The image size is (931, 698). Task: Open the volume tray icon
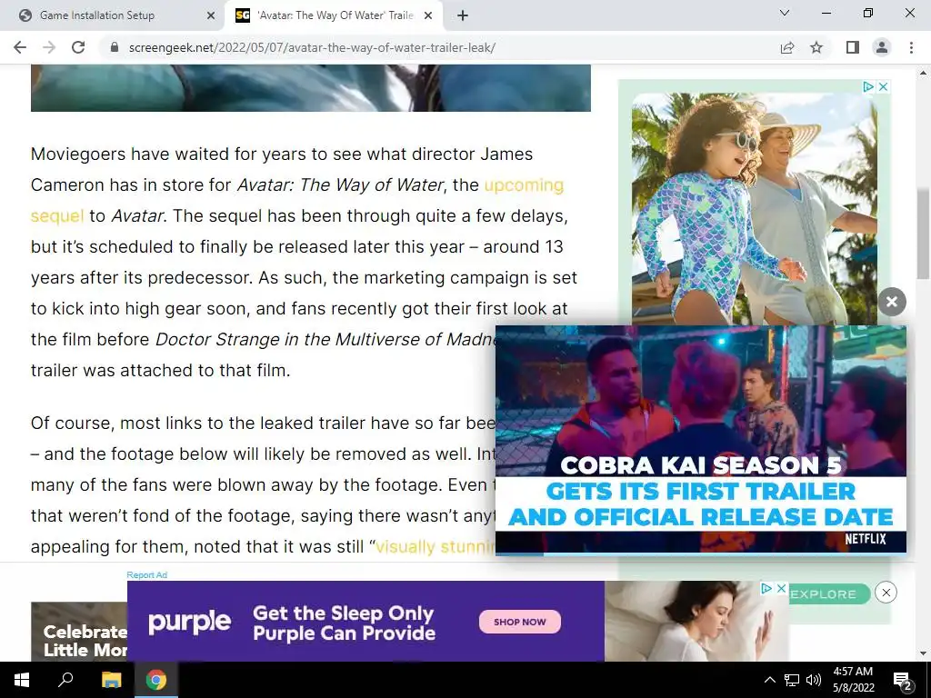tap(814, 680)
